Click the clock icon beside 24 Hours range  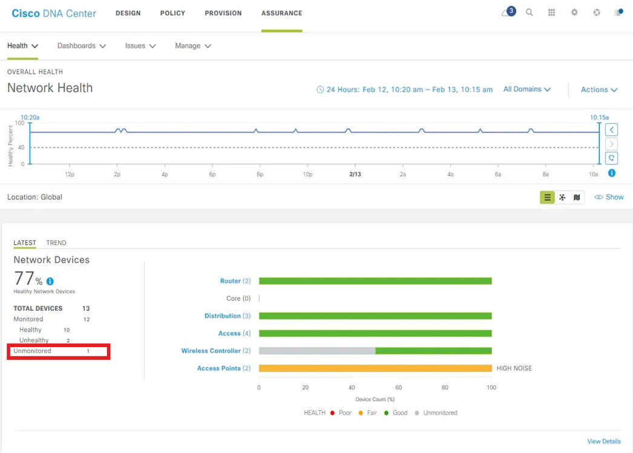(x=320, y=90)
